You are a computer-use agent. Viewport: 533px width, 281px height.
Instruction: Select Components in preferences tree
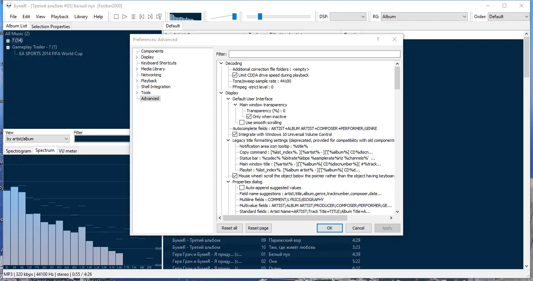point(152,51)
